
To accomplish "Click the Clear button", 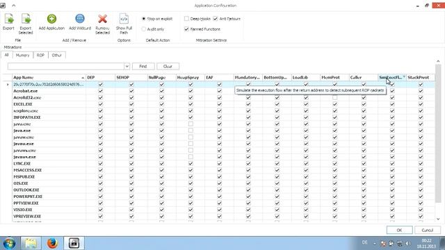I will (x=168, y=67).
